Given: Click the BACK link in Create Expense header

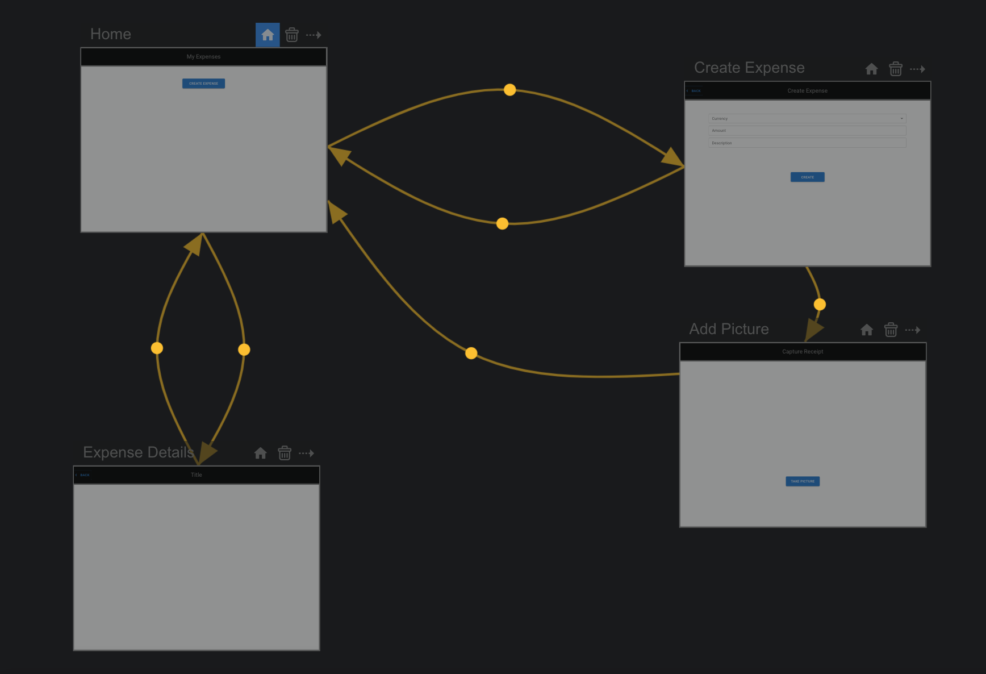Looking at the screenshot, I should (695, 91).
